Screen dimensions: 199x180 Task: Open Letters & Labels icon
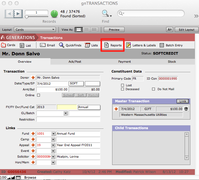[128, 45]
